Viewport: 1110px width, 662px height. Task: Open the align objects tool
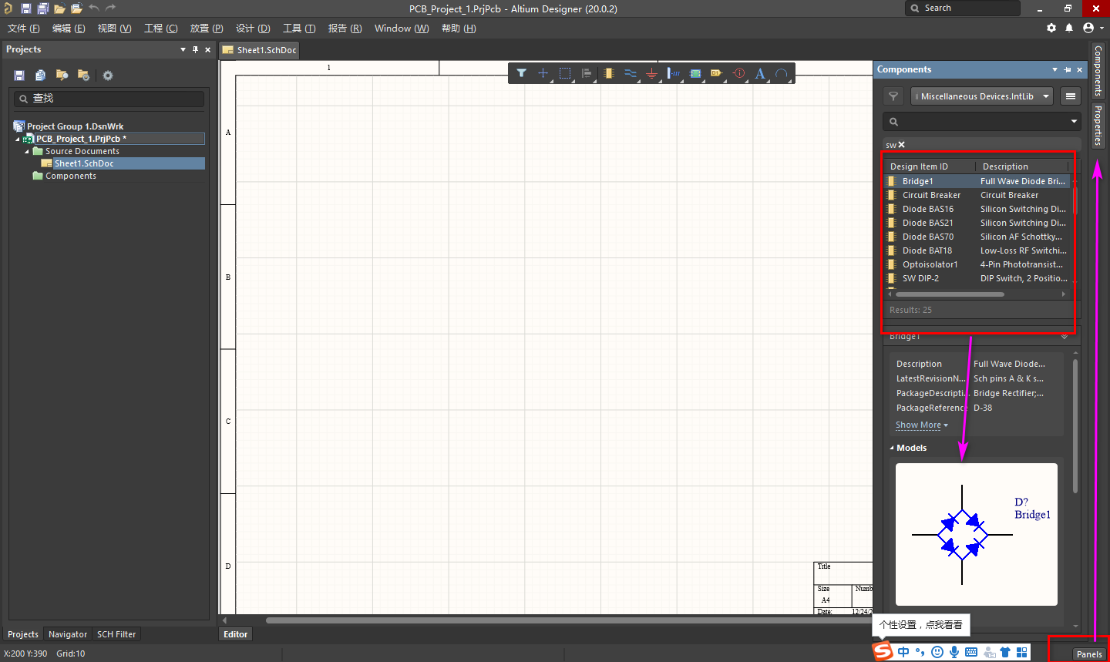coord(587,73)
